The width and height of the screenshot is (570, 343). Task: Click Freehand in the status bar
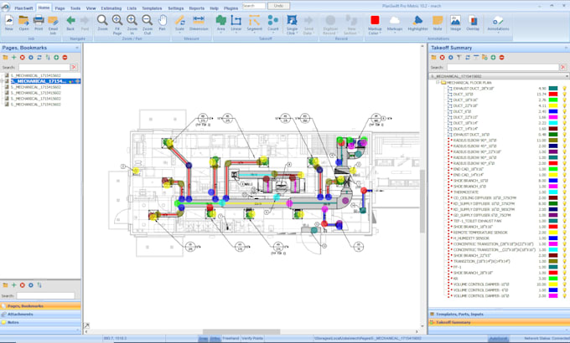tap(231, 338)
